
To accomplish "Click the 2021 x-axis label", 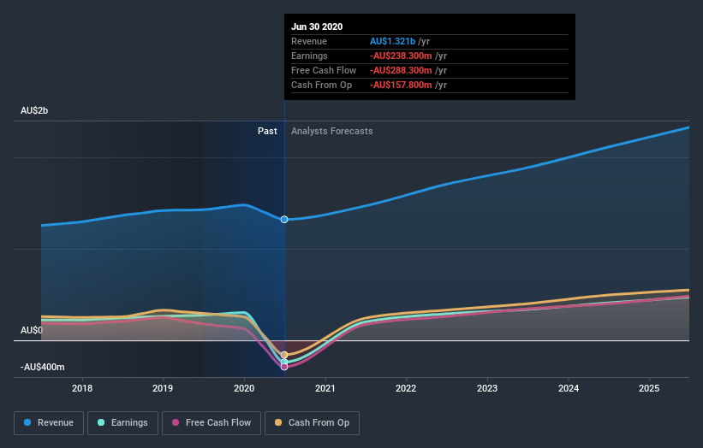I will pos(325,388).
